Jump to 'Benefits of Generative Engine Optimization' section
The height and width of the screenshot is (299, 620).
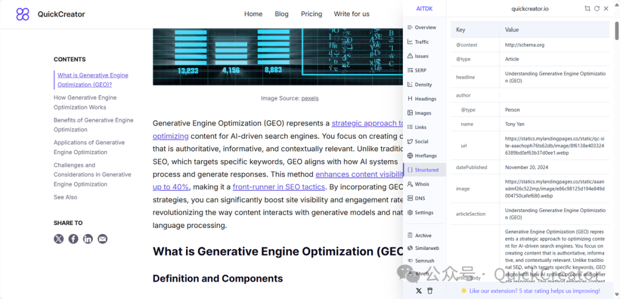click(93, 125)
